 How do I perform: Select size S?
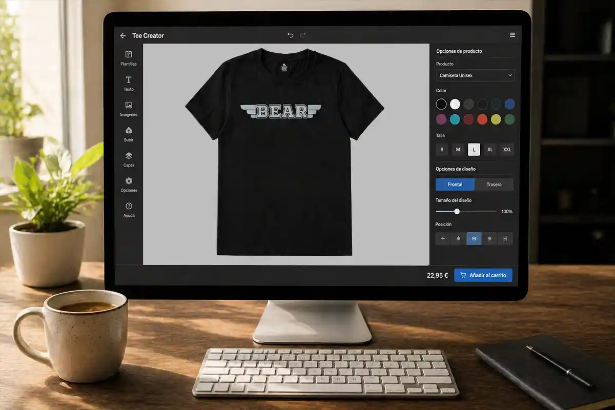click(442, 150)
